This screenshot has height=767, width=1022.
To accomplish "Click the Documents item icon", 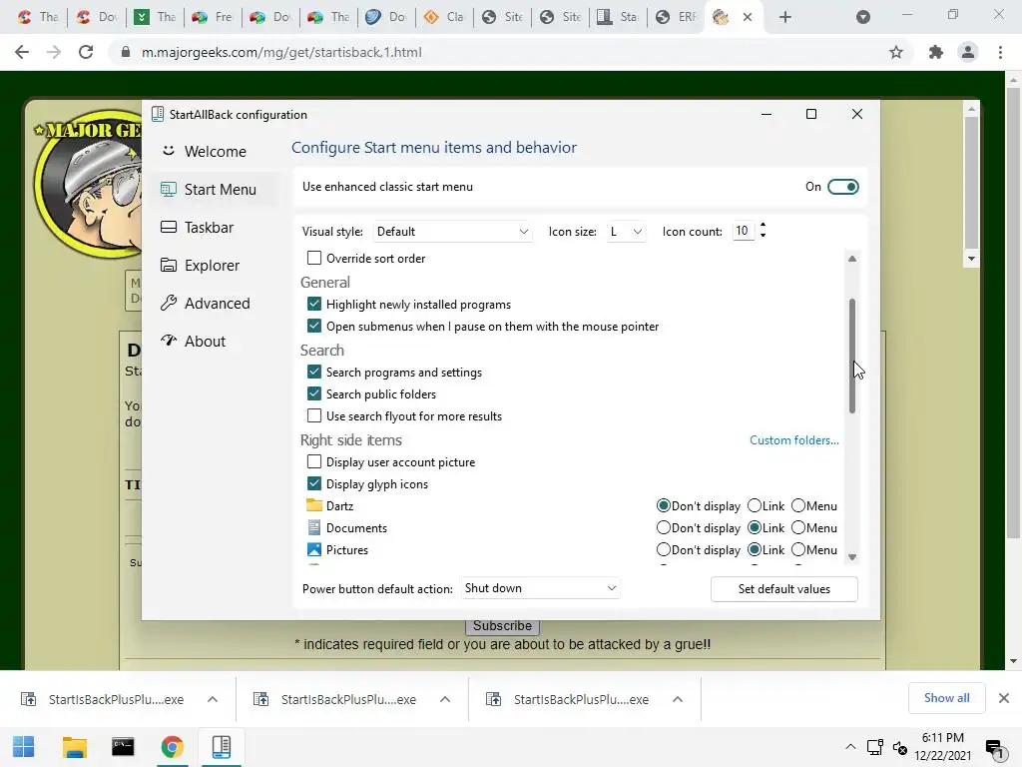I will 314,527.
